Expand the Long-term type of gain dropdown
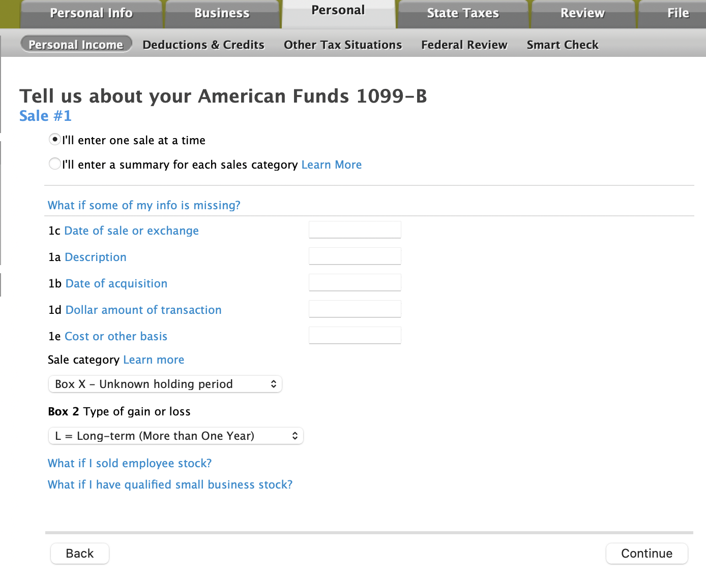This screenshot has height=583, width=706. coord(176,436)
